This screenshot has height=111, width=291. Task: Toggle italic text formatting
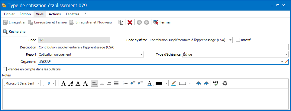[x=71, y=84]
